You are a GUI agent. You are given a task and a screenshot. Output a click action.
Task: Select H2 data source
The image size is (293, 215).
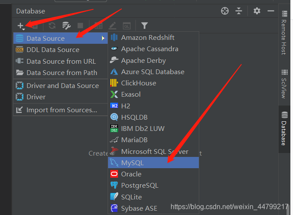(153, 106)
